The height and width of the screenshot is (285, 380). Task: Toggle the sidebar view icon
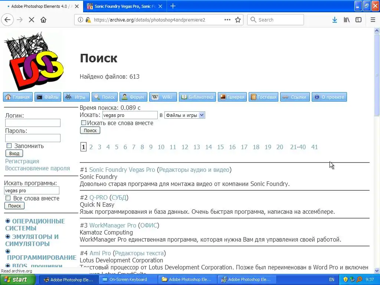point(358,20)
